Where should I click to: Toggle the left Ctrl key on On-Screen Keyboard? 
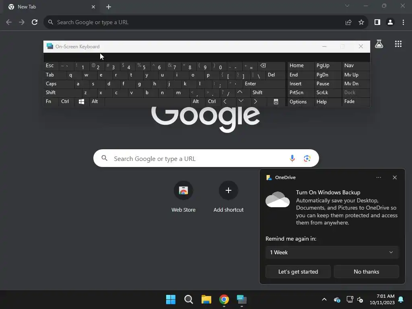pos(66,101)
